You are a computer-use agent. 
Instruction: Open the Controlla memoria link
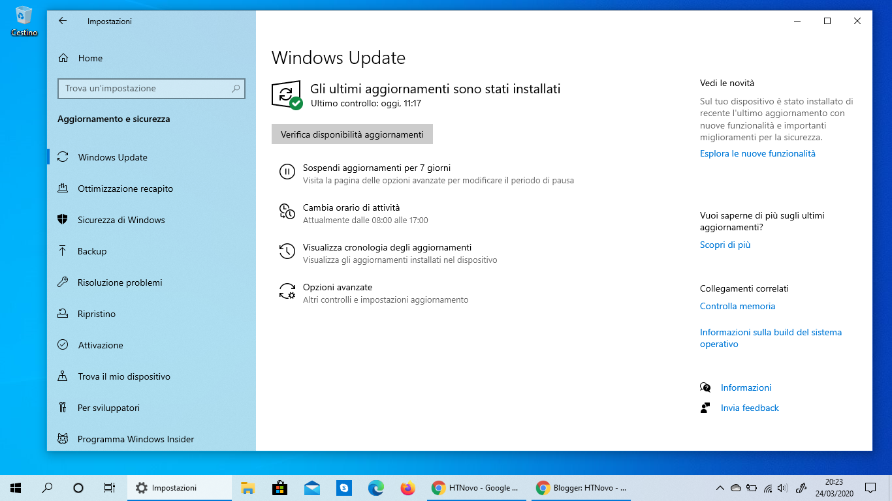click(x=737, y=306)
